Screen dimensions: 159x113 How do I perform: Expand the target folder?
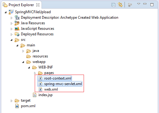(x=11, y=101)
